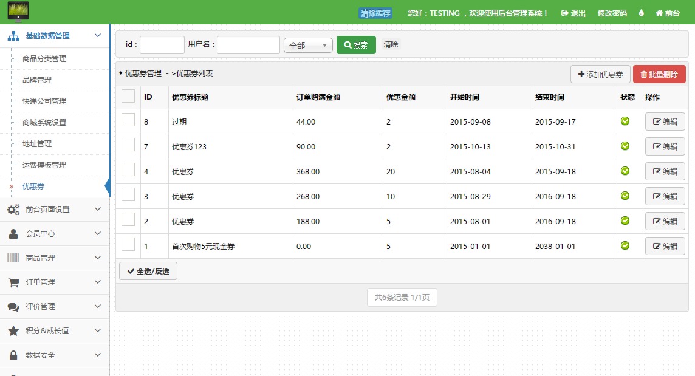695x376 pixels.
Task: Click the shopping cart icon for 订单管理
Action: [x=13, y=282]
